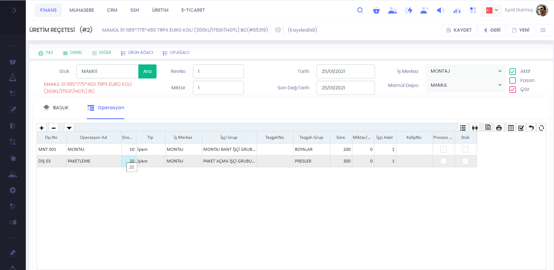Screen dimensions: 554x270
Task: Click the megaphone announcements icon
Action: click(x=440, y=11)
